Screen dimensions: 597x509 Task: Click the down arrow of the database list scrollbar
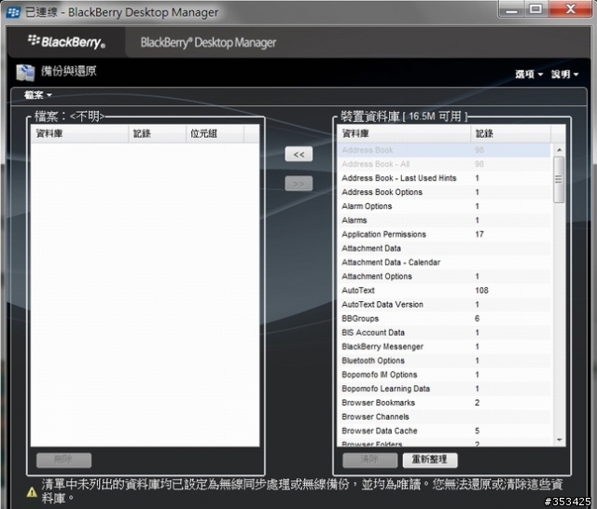tap(559, 440)
